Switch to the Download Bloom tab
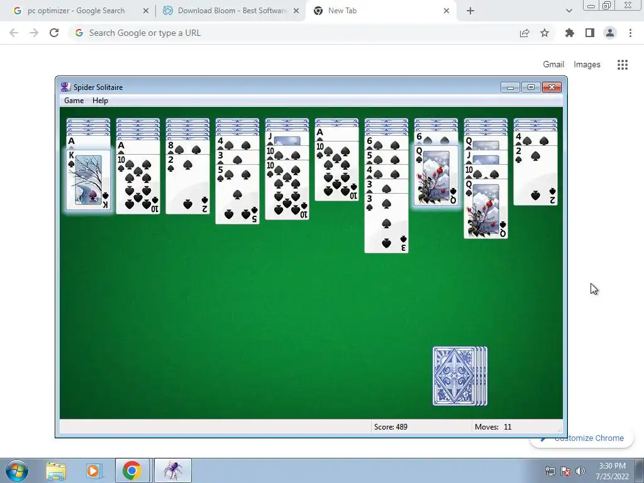Image resolution: width=644 pixels, height=483 pixels. [232, 11]
